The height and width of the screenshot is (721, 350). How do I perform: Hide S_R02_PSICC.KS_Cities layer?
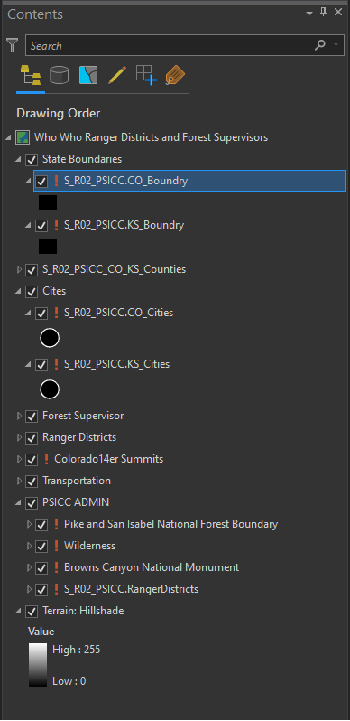tap(41, 365)
